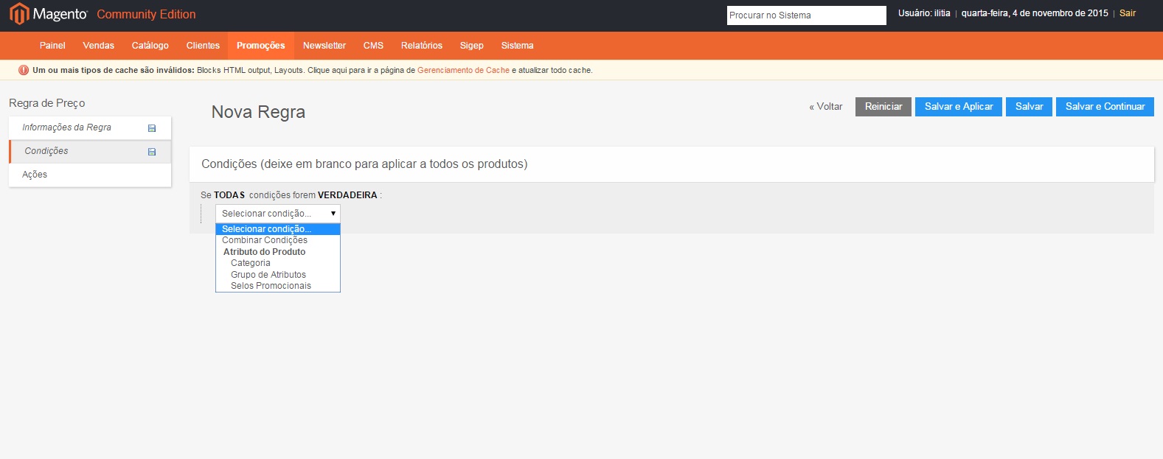Click the 'Regra de Preço' sidebar title
Screen dimensions: 1163x459
47,103
